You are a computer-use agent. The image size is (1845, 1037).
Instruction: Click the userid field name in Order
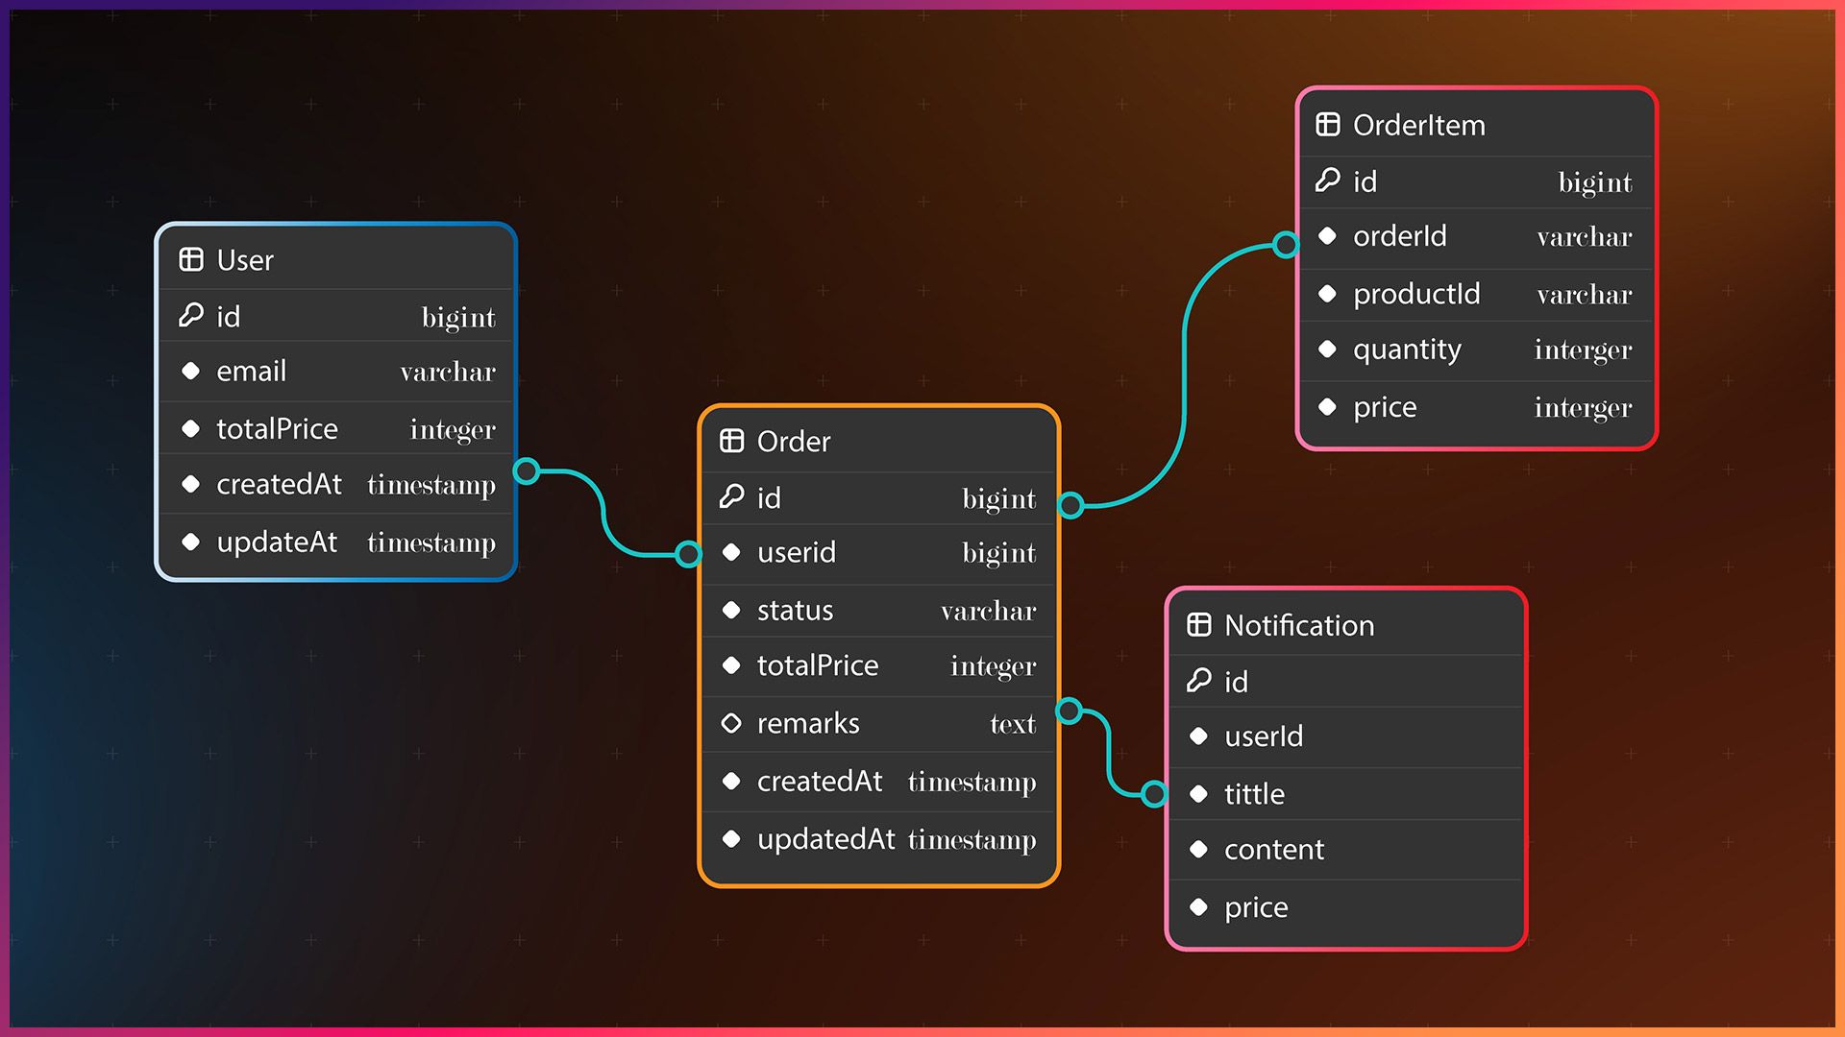coord(797,553)
